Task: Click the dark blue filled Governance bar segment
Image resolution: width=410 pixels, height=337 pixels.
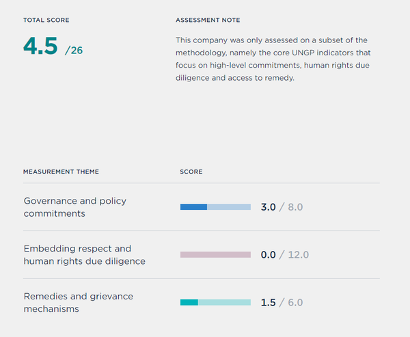Action: (x=193, y=206)
